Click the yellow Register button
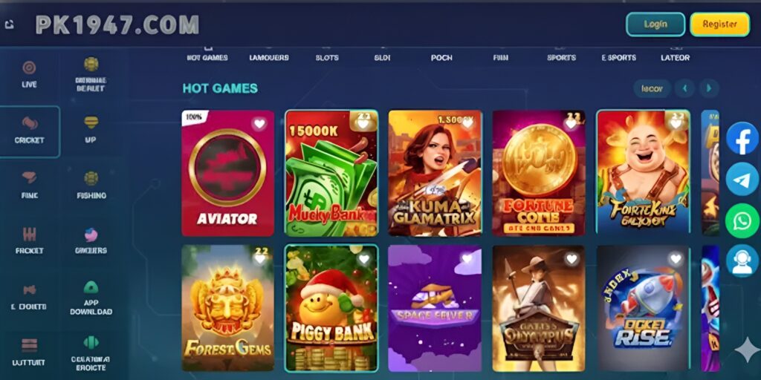761x380 pixels. [x=719, y=24]
